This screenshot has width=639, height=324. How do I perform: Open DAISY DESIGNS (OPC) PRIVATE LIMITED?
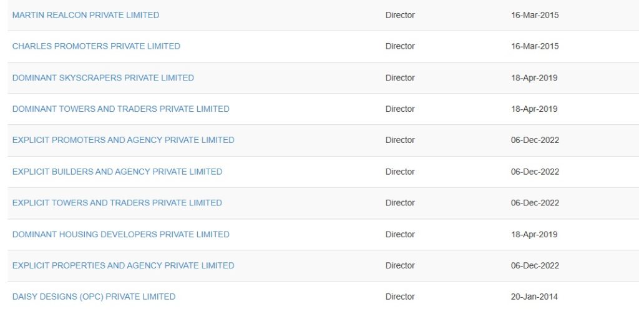(x=94, y=297)
